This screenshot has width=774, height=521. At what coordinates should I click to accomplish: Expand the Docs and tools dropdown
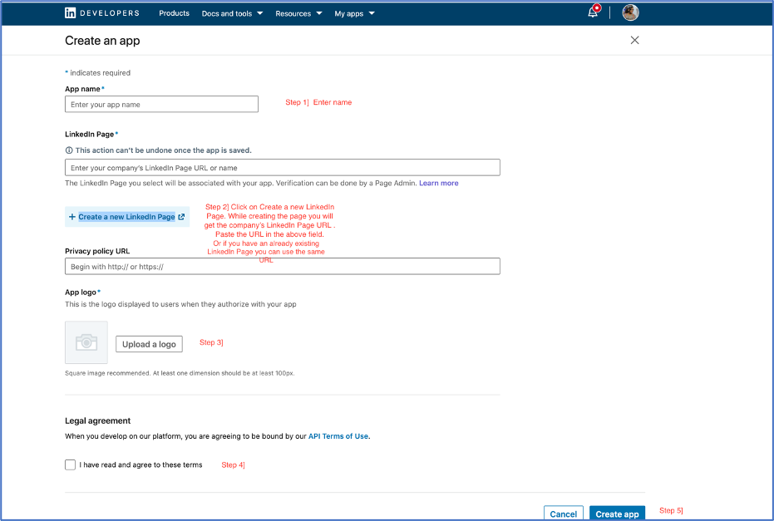tap(232, 14)
